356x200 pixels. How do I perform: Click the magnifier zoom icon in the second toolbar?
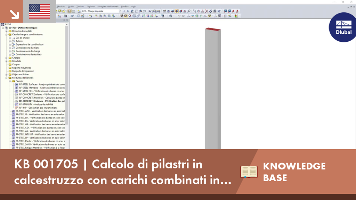(x=130, y=16)
